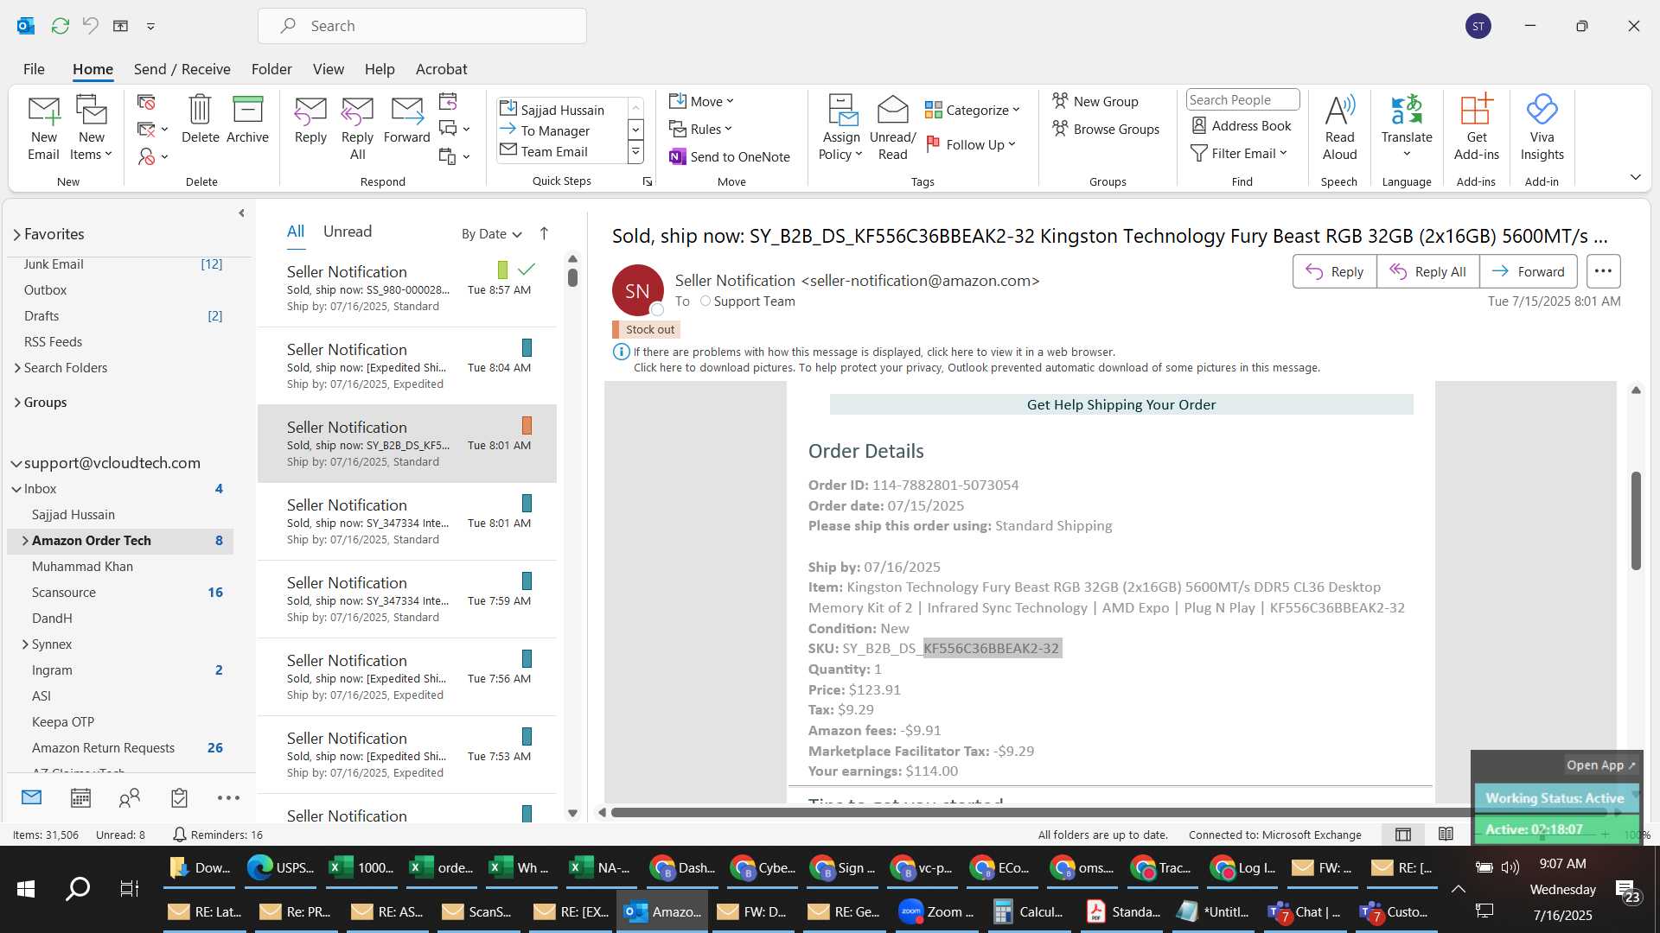Viewport: 1660px width, 933px height.
Task: Open Tasks icon in navigation bar
Action: point(179,798)
